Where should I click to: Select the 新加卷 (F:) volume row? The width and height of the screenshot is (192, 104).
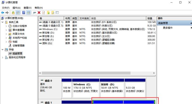pos(97,40)
